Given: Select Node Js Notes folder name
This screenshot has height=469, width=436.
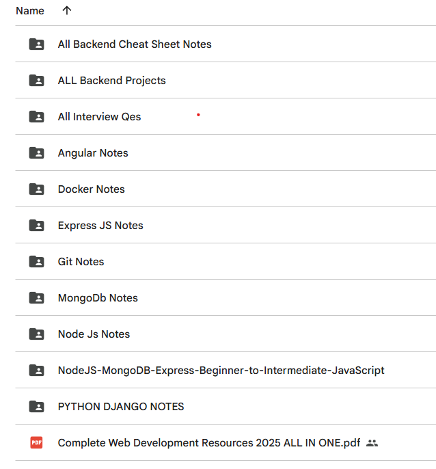Looking at the screenshot, I should (x=94, y=334).
